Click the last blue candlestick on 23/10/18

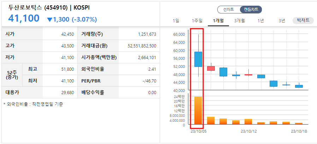[299, 86]
